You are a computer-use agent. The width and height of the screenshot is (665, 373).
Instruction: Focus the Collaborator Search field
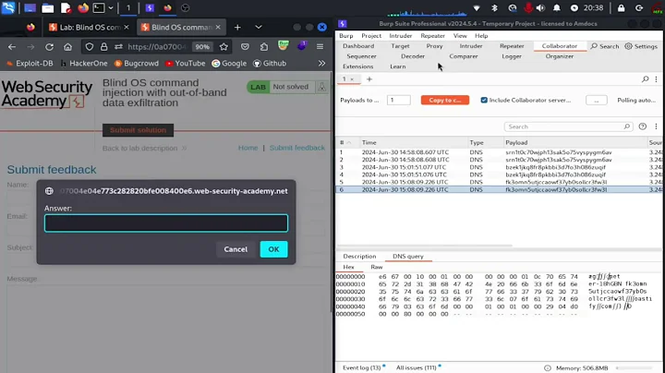click(568, 126)
